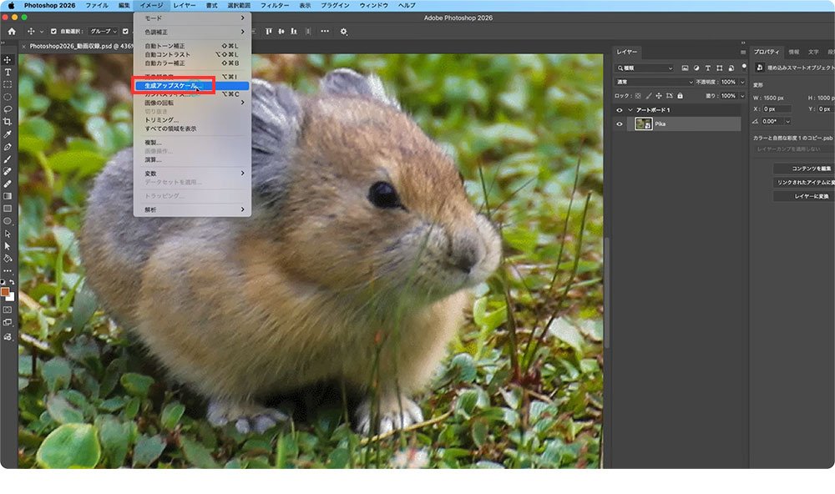
Task: Open the blend mode 通常 dropdown
Action: (x=654, y=82)
